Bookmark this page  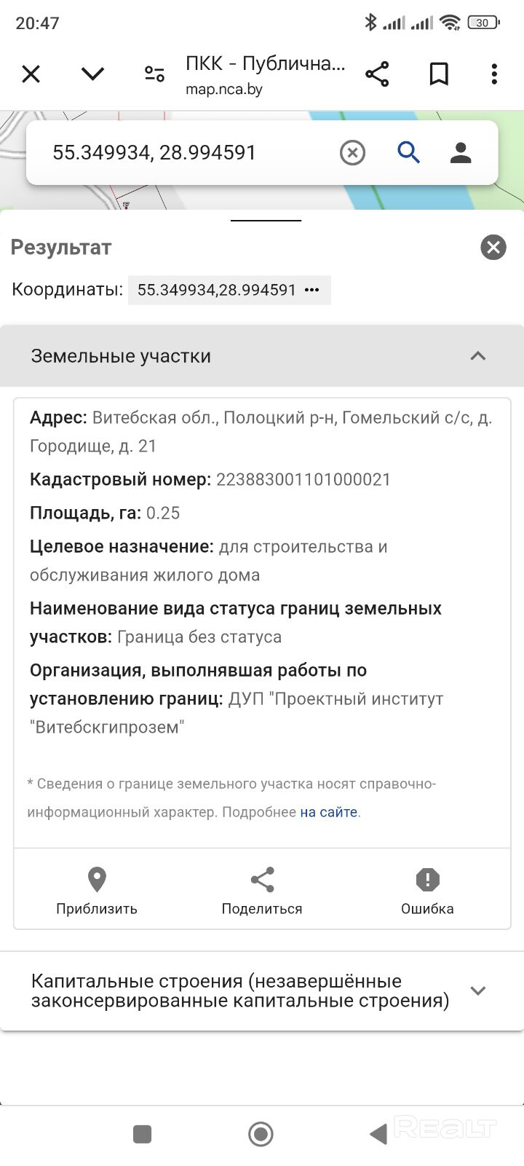(x=439, y=74)
